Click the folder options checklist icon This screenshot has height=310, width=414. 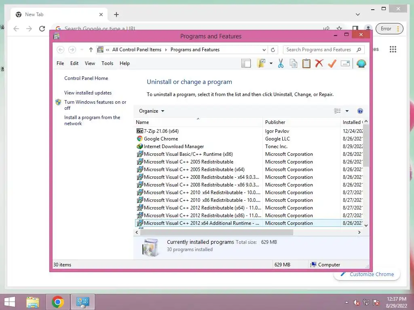[x=261, y=63]
